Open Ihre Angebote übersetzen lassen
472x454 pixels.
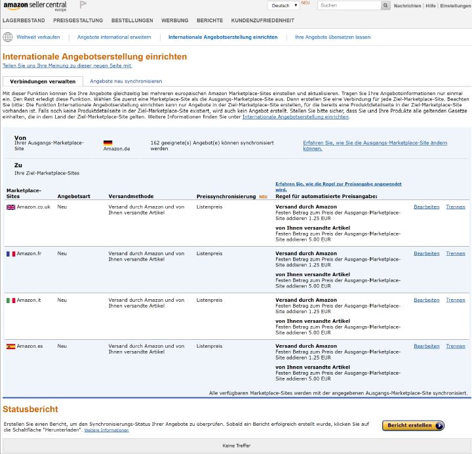333,37
